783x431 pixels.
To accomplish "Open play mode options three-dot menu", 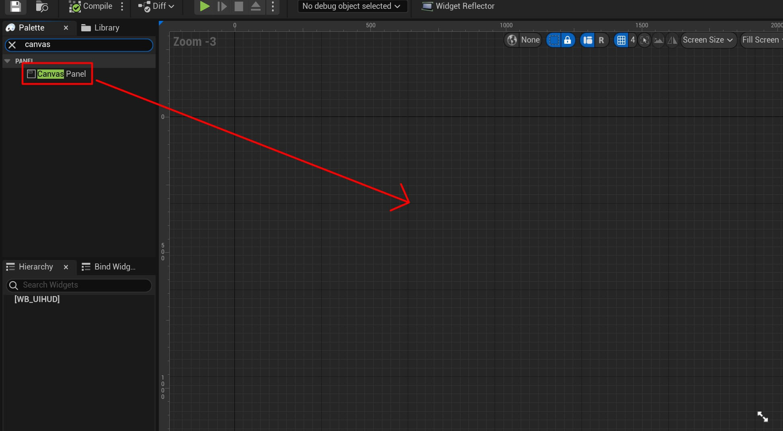I will coord(273,6).
